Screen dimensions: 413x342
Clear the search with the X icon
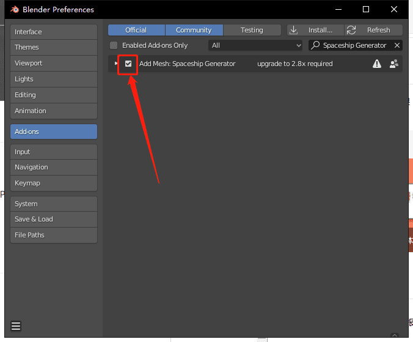point(397,45)
